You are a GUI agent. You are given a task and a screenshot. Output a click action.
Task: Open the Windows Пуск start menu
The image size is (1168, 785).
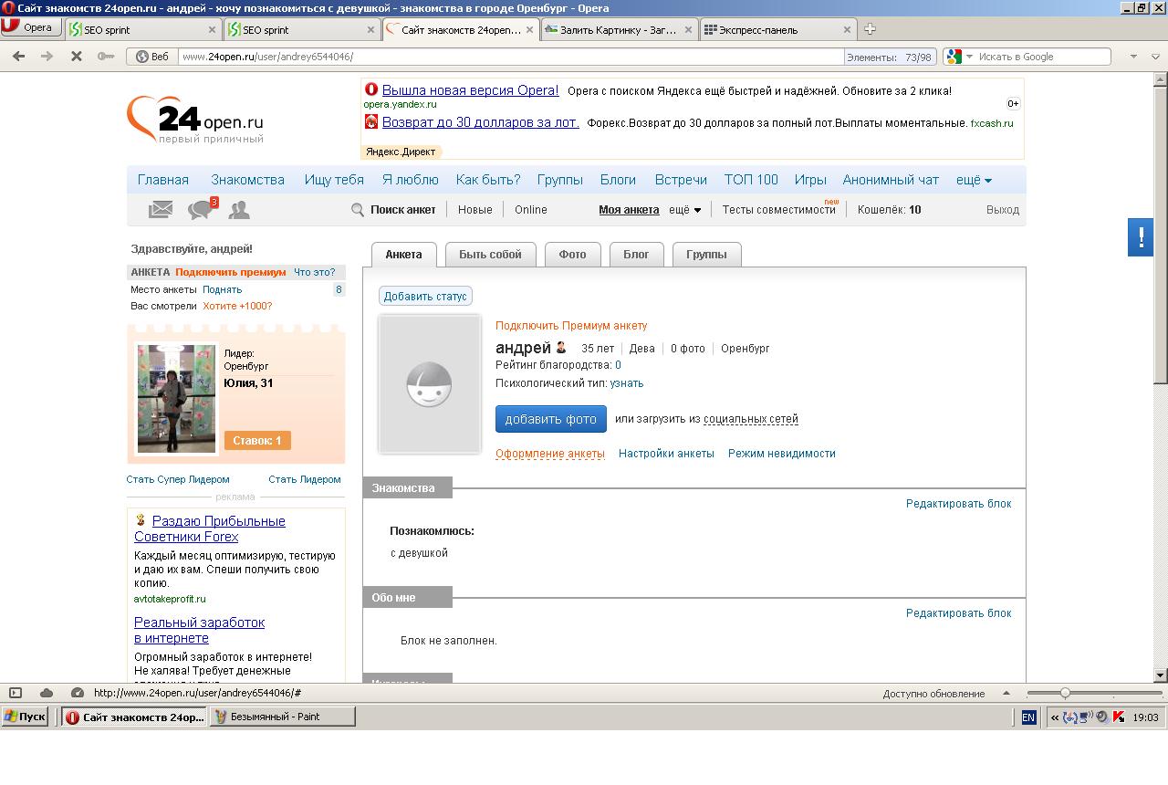pos(26,717)
